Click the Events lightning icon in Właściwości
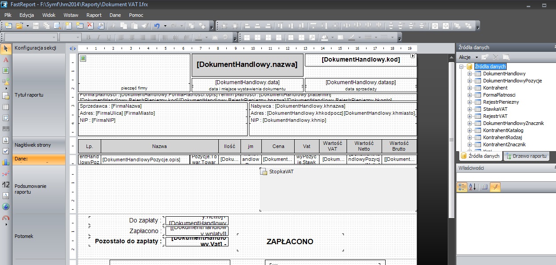556x265 pixels. [495, 187]
